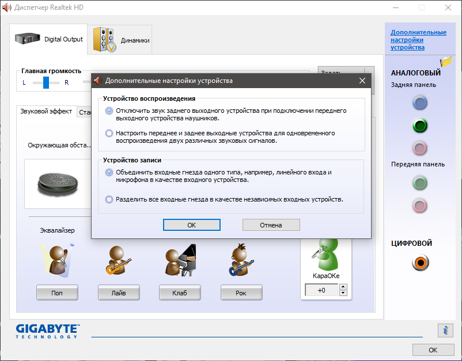Click the club pianist equalizer icon
This screenshot has height=361, width=462.
point(180,260)
